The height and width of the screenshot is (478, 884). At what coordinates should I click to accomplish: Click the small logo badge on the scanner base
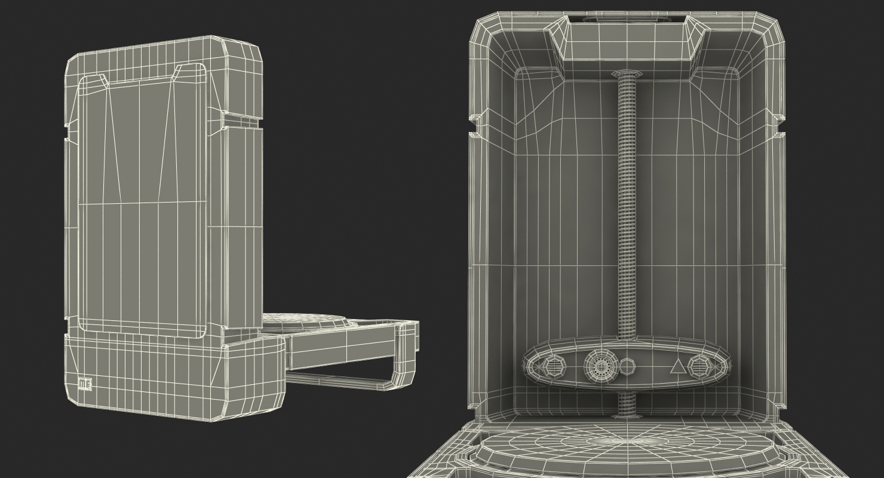pyautogui.click(x=85, y=384)
